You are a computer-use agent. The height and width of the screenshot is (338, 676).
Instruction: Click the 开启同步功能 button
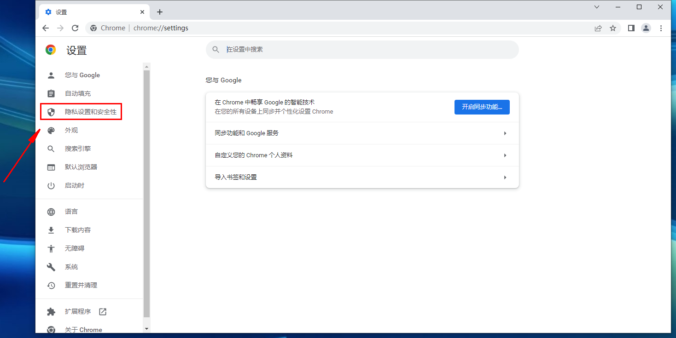coord(482,107)
